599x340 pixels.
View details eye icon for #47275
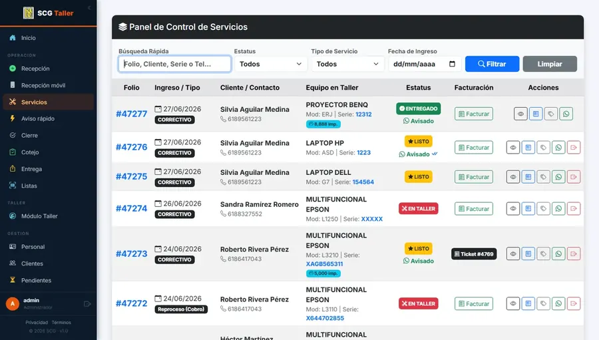[513, 177]
